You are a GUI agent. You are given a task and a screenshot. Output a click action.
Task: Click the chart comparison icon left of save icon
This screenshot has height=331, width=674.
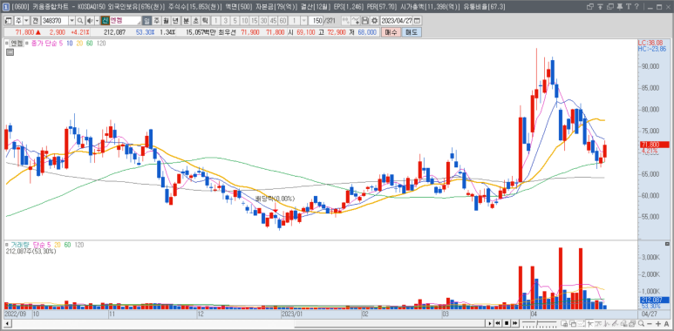356,21
